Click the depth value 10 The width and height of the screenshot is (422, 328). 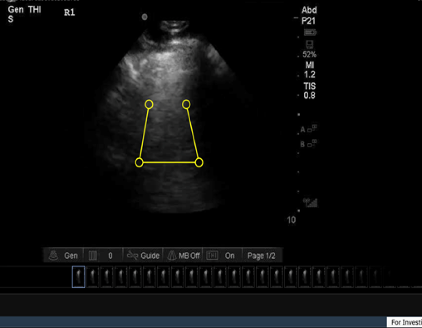click(291, 220)
